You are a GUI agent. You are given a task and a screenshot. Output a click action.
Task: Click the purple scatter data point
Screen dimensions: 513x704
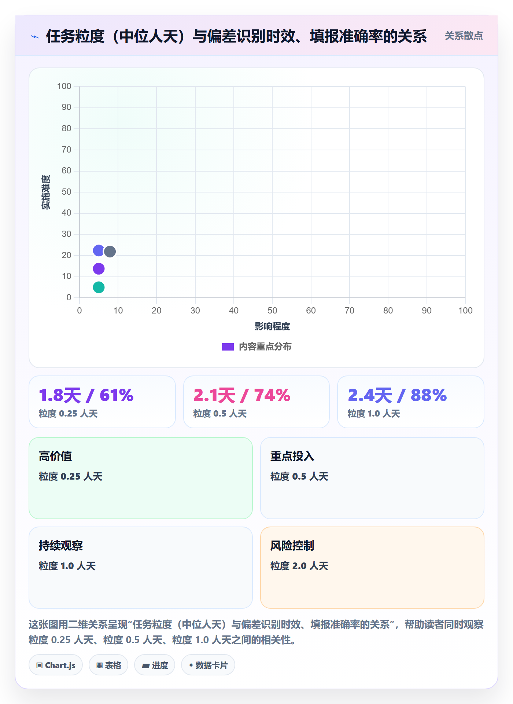click(x=99, y=269)
